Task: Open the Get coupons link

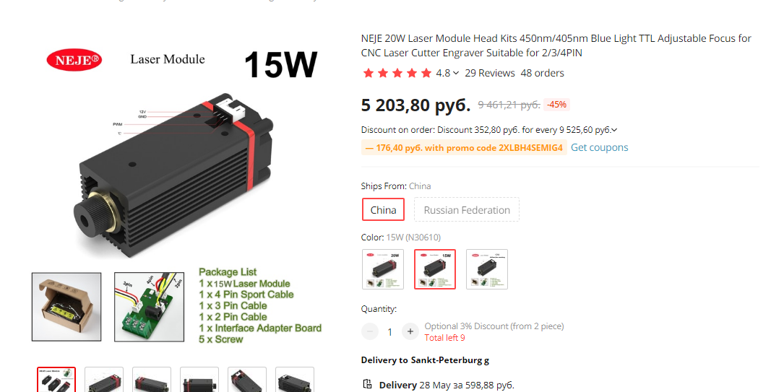Action: pos(600,147)
